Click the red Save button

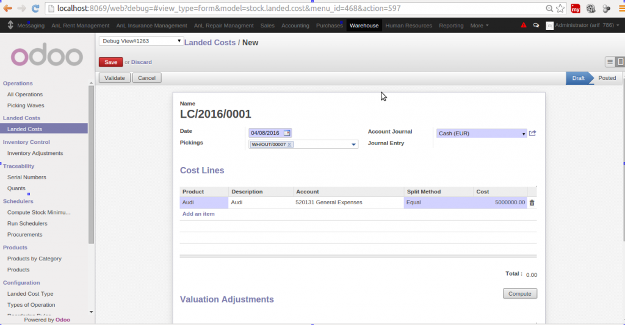[110, 62]
